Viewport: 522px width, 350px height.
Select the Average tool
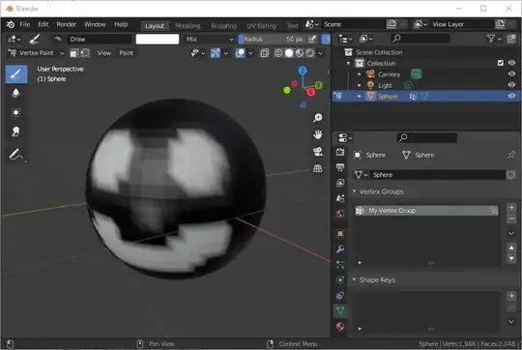(x=15, y=112)
